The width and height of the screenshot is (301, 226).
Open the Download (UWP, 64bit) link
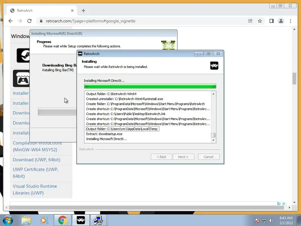pos(36,160)
